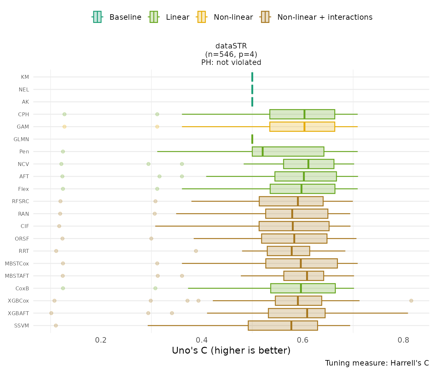
Task: Click the 0.6 x-axis tick label
Action: click(303, 340)
